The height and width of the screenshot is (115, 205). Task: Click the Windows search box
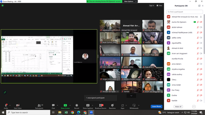28,112
